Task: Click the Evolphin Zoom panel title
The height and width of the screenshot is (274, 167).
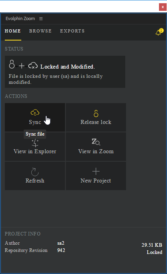Action: 20,18
